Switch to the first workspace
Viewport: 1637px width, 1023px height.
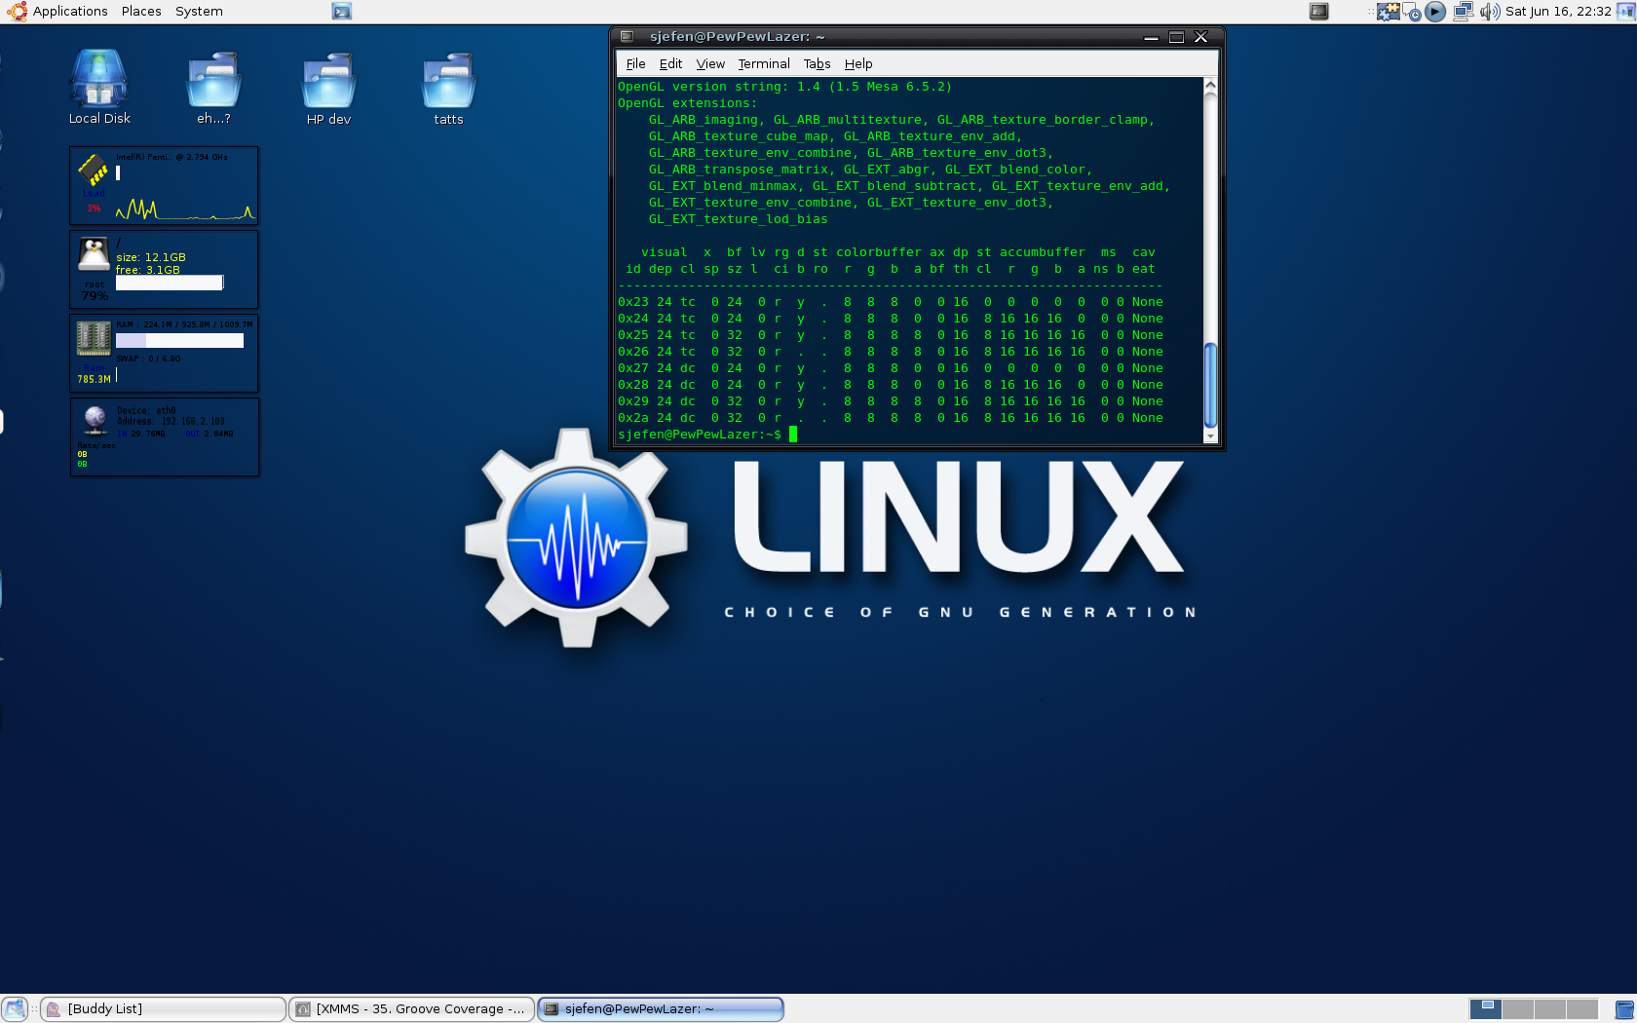1485,1009
